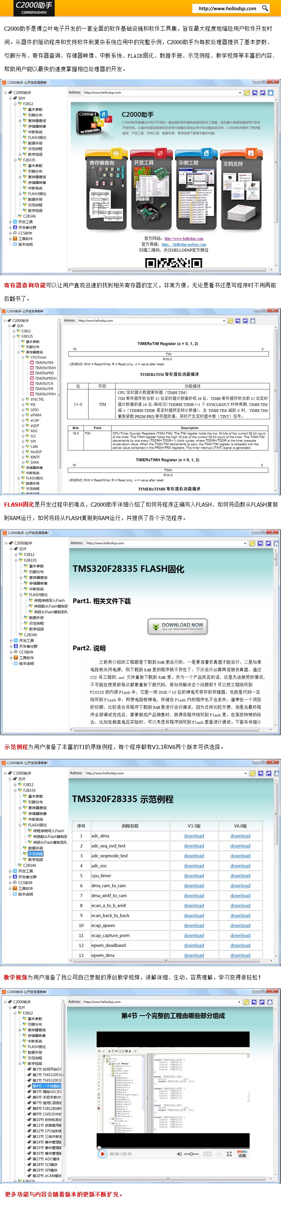Open the Adress dropdown arrow in the 示范例程 window
Image resolution: width=281 pixels, height=1207 pixels.
tap(245, 773)
